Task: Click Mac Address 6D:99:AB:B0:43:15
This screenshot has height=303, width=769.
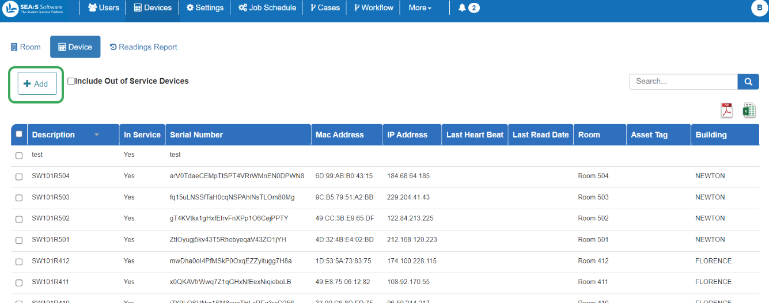Action: pos(344,176)
